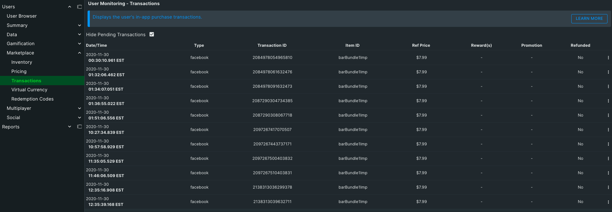Screen dimensions: 612x212
Task: Open row menu for transaction 2138313039632711
Action: click(608, 202)
